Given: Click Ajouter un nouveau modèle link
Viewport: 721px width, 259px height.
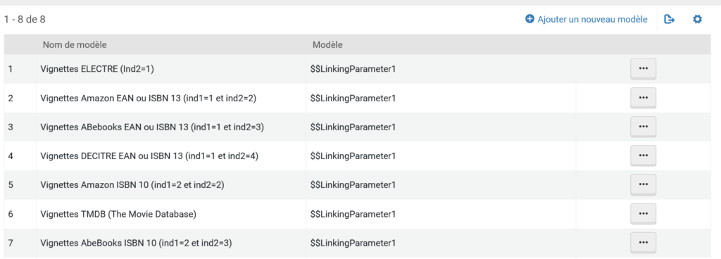Looking at the screenshot, I should coord(592,19).
